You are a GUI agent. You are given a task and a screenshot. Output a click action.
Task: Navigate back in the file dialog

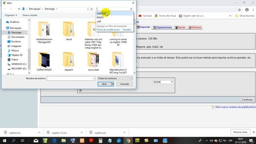pos(5,9)
